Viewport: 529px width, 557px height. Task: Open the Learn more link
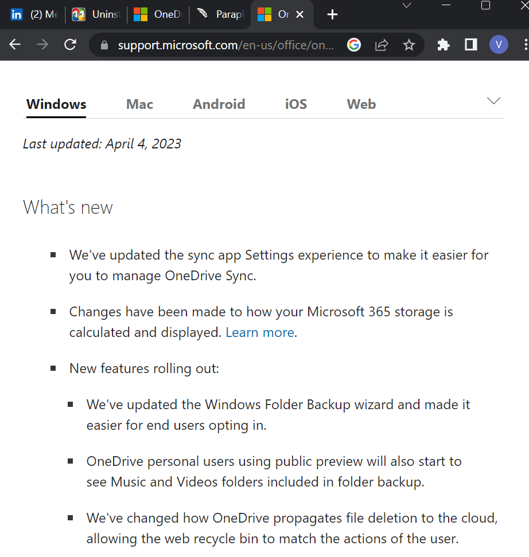click(x=260, y=332)
